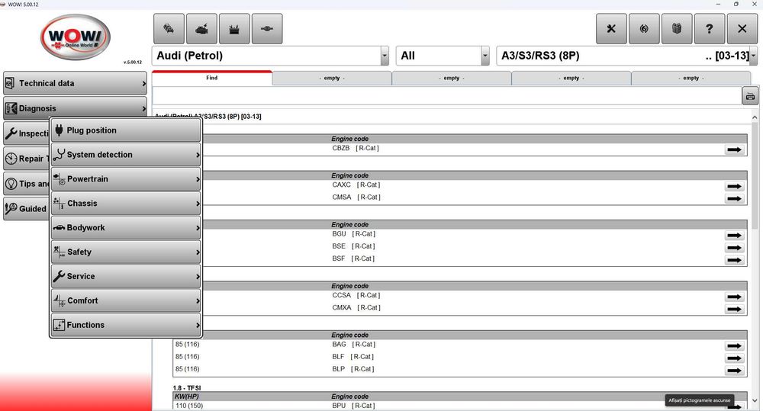Viewport: 763px width, 411px height.
Task: Click the Guided diagnosis magnifier icon
Action: click(x=11, y=209)
